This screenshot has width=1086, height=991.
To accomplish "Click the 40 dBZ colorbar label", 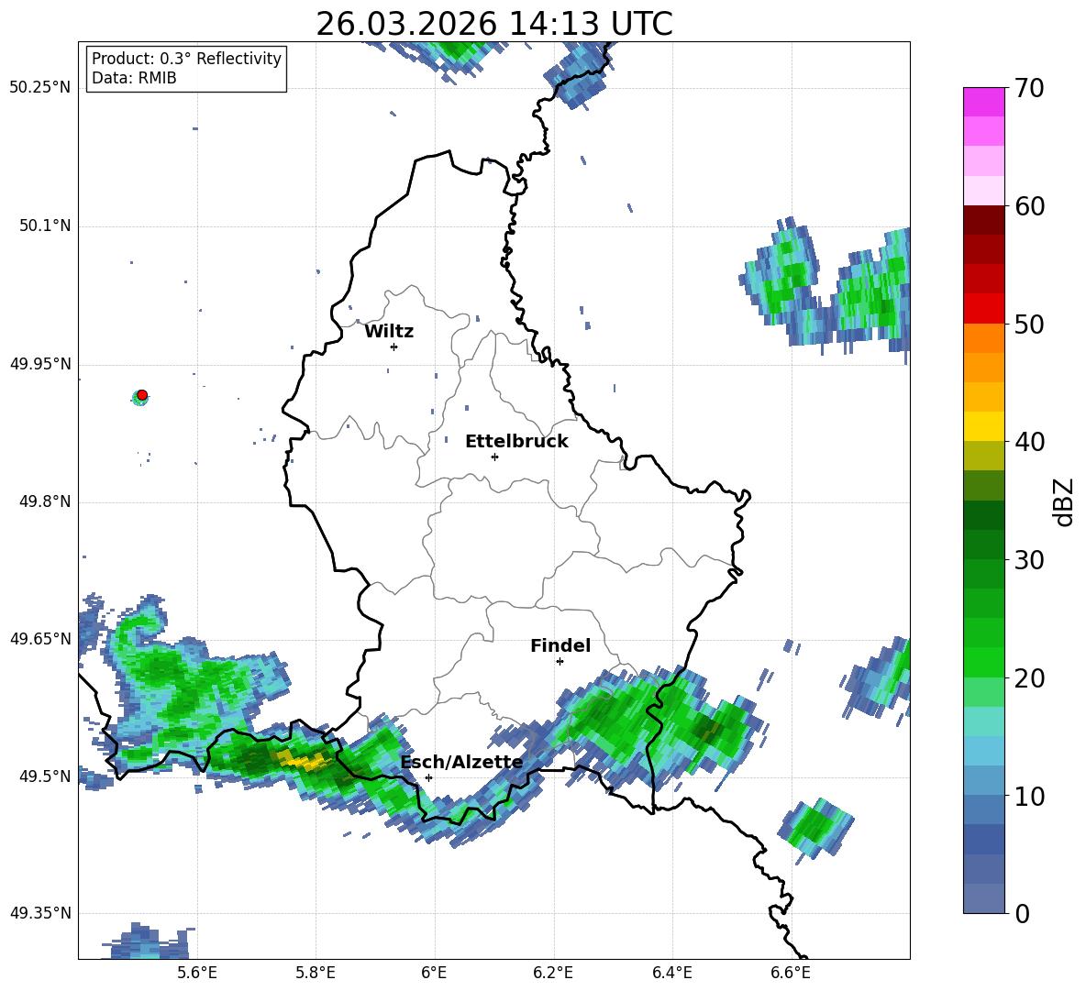I will pos(1029,442).
